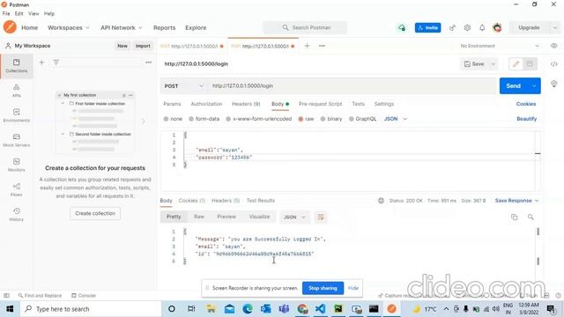Open the lightbulb info icon on right rail
The width and height of the screenshot is (564, 317).
(554, 84)
